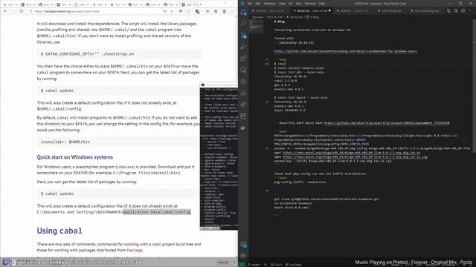Follow the Hackage link below Using cabal
476x267 pixels.
[135, 250]
